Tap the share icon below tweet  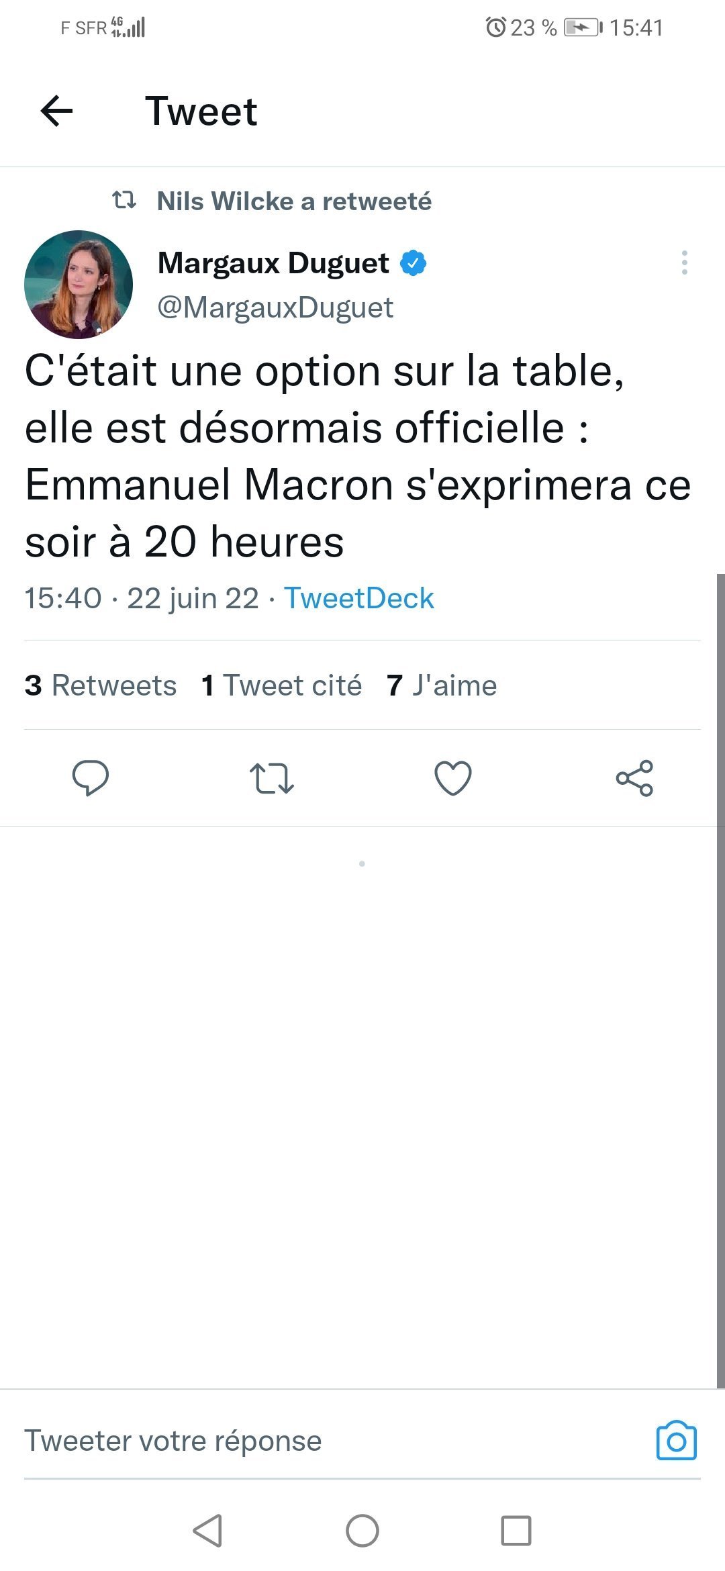pyautogui.click(x=634, y=778)
